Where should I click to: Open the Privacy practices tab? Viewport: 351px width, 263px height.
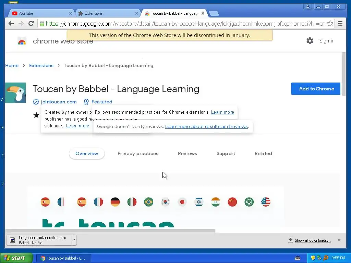pos(138,153)
